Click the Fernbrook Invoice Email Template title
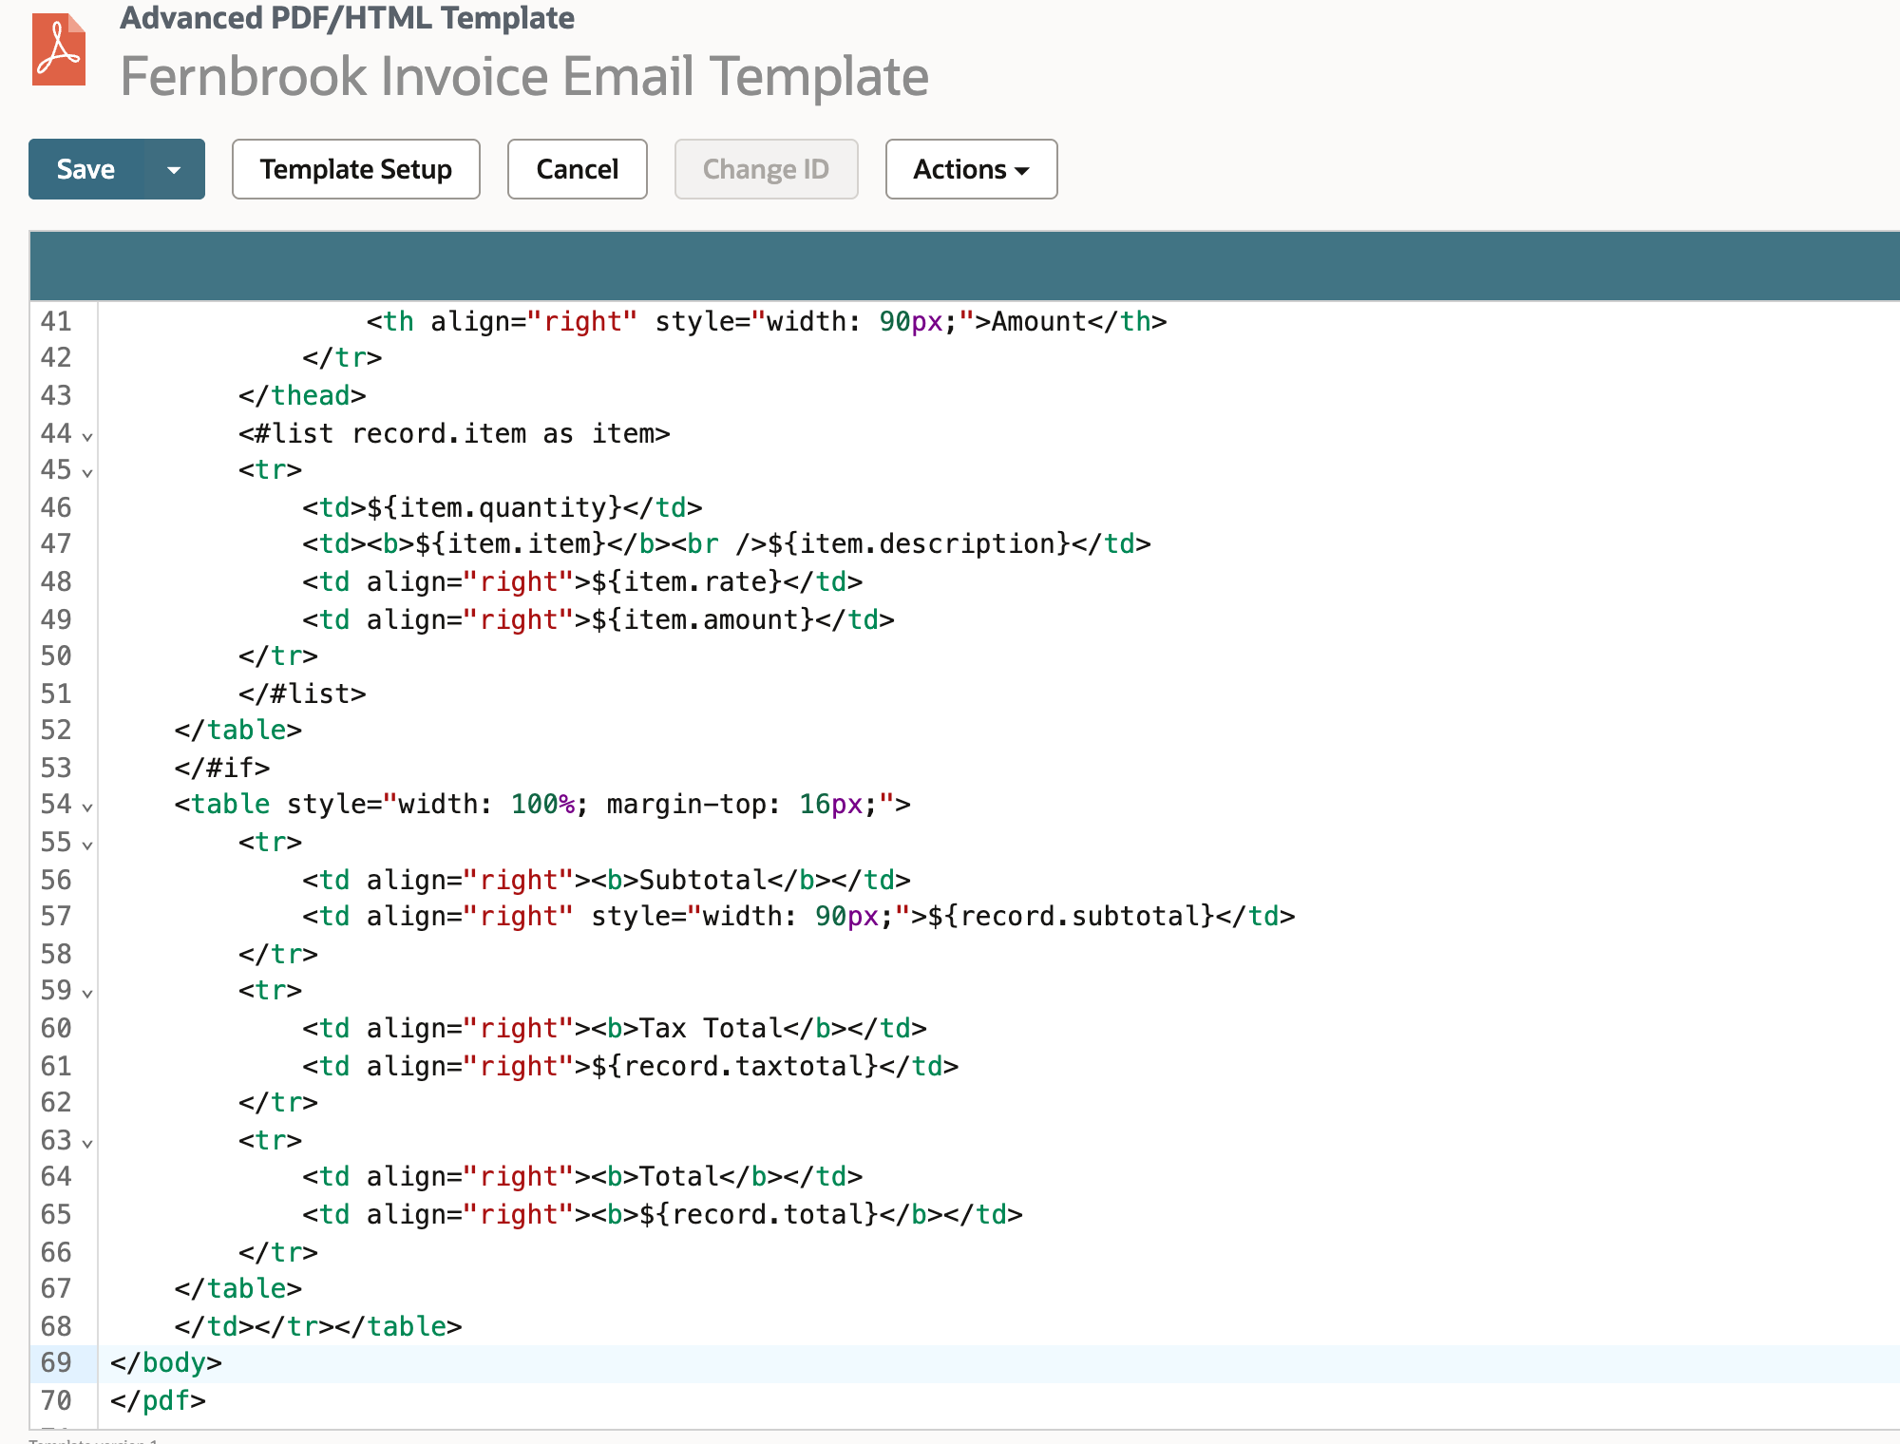 click(x=524, y=76)
